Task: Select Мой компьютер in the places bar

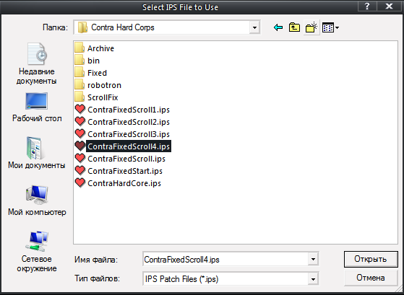Action: pyautogui.click(x=37, y=201)
